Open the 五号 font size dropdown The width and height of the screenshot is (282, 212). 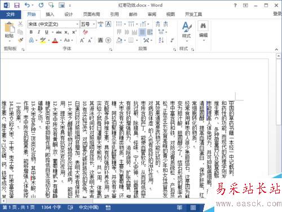pyautogui.click(x=94, y=24)
